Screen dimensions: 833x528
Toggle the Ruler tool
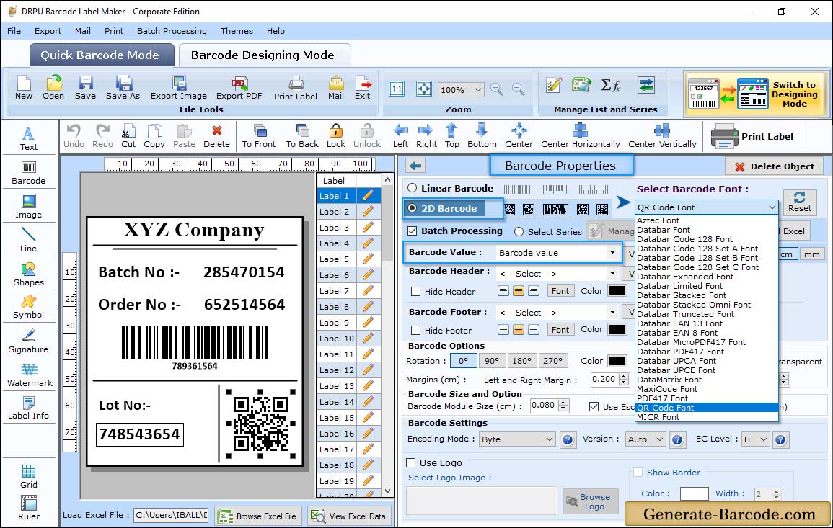point(29,509)
